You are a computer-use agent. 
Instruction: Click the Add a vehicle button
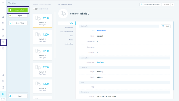coord(18,10)
